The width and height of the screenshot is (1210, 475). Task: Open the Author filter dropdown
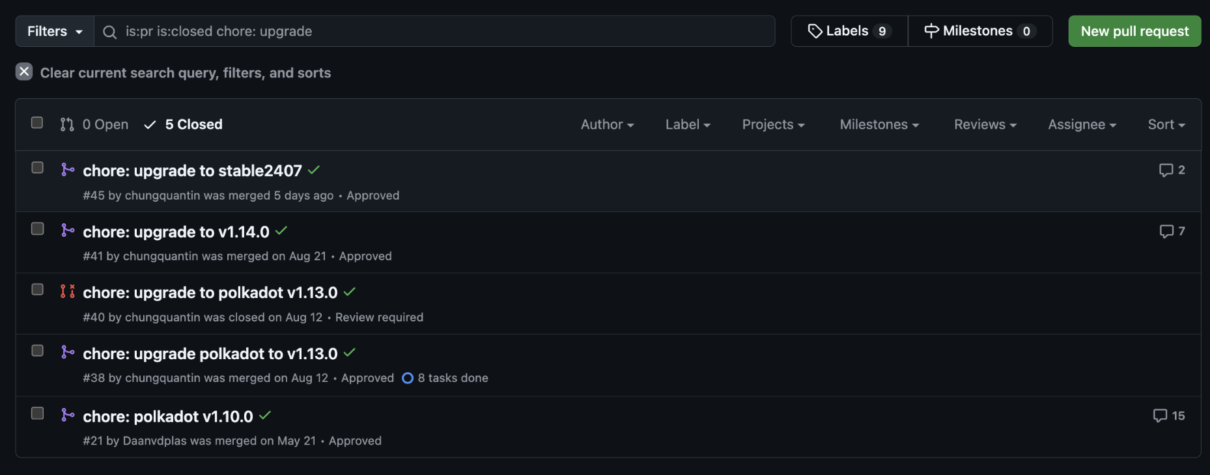(x=607, y=124)
